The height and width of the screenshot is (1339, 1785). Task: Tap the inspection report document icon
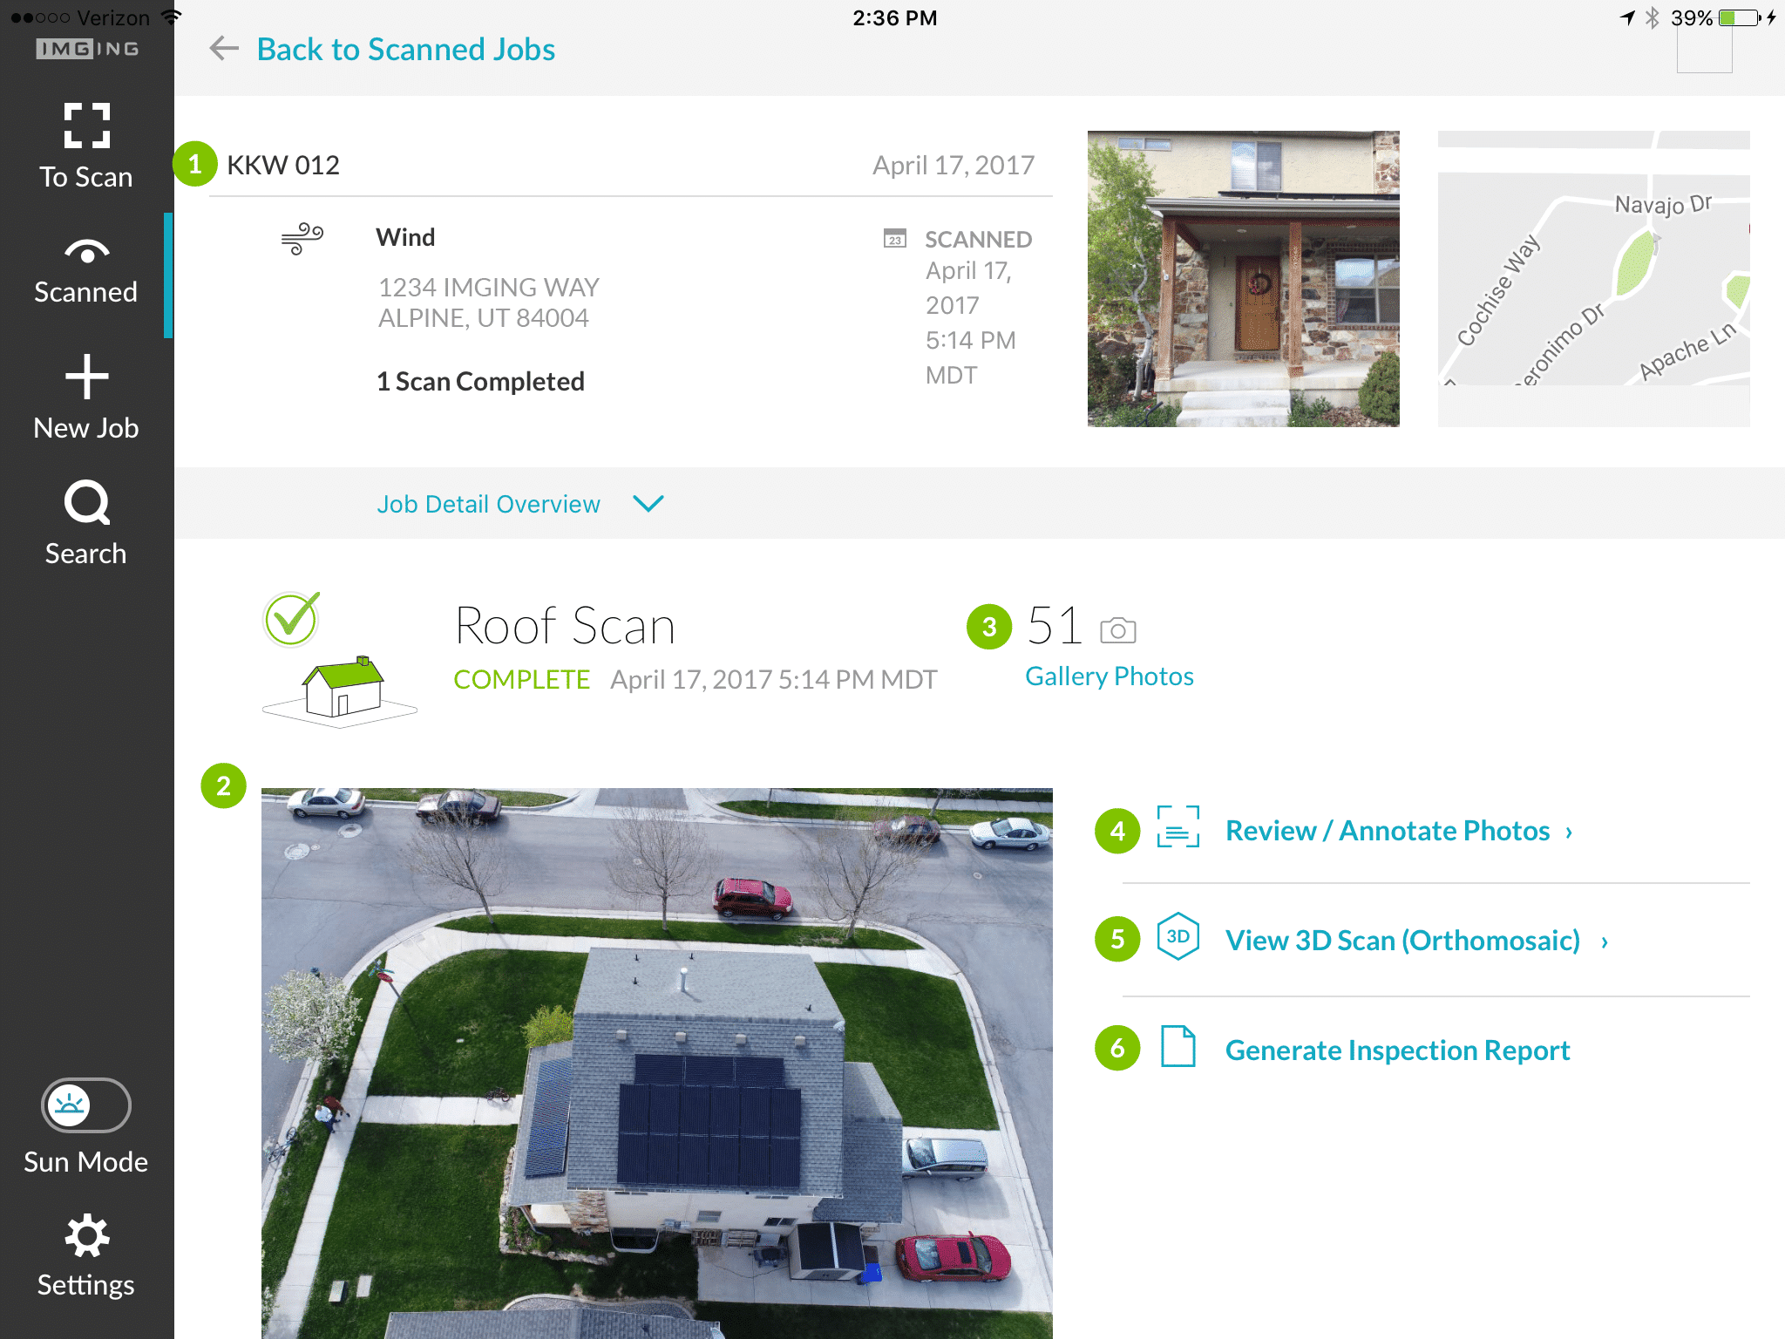coord(1178,1047)
